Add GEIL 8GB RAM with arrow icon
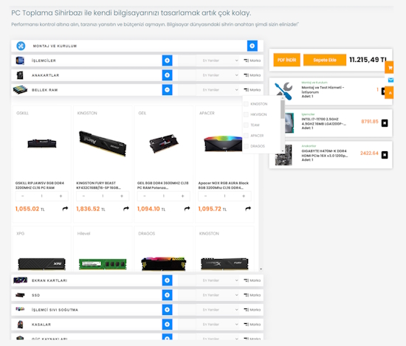 (x=187, y=209)
